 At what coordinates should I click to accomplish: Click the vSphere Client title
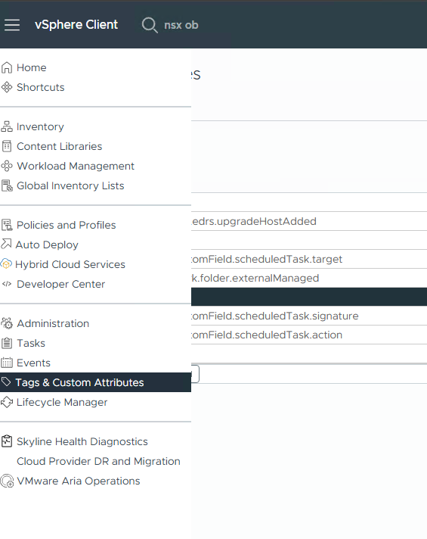[x=76, y=25]
